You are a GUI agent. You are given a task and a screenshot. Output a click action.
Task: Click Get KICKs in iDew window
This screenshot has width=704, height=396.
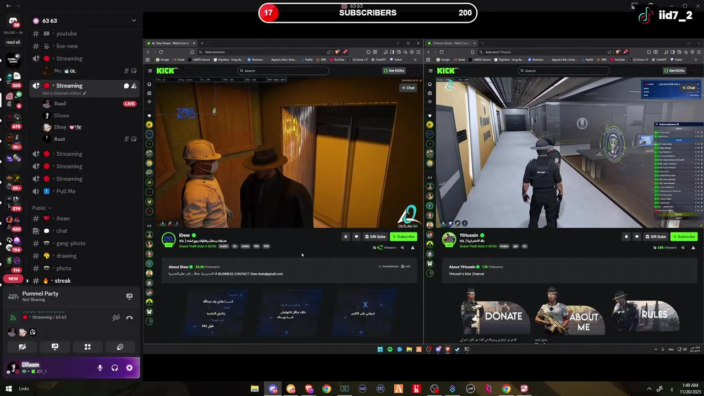[x=394, y=70]
